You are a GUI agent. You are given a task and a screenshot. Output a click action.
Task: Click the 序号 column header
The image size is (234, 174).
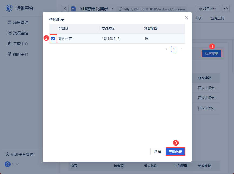(74, 166)
